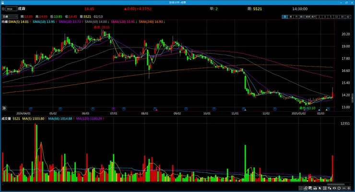355x192 pixels.
Task: Click the cyan triangle marker near 02/03
Action: pyautogui.click(x=319, y=110)
